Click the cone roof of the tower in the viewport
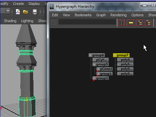The image size is (156, 117). [26, 34]
